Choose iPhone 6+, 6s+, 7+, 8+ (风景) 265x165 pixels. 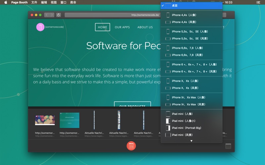point(191,72)
